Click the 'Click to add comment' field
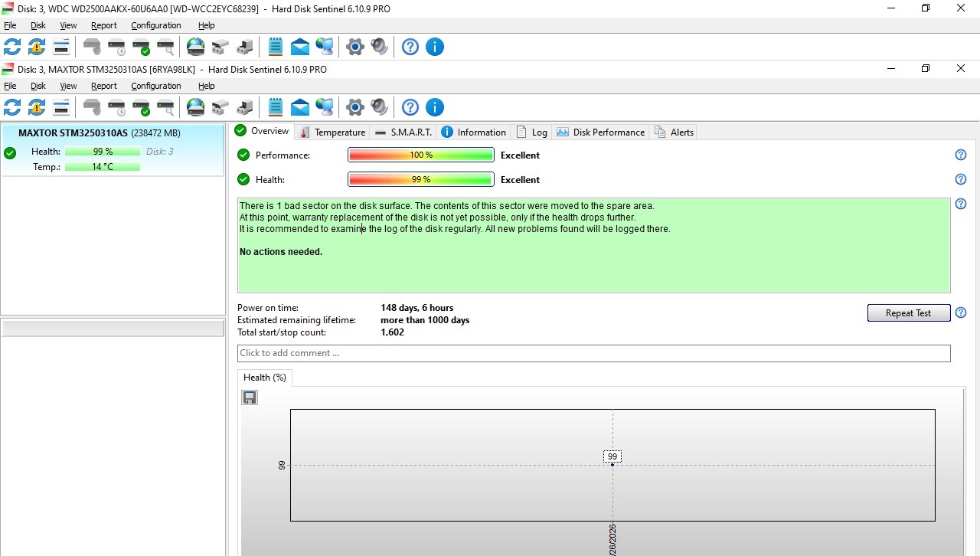 click(x=593, y=353)
